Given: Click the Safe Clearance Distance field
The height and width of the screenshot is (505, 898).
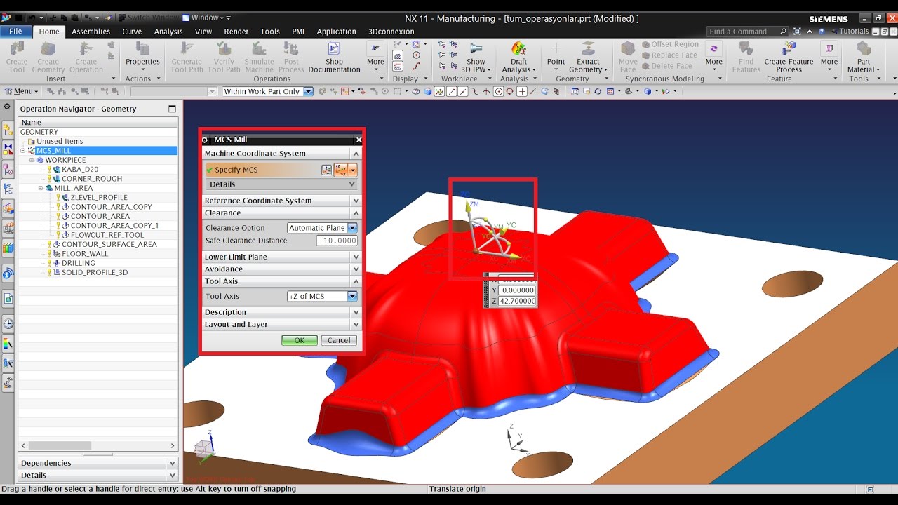Looking at the screenshot, I should [337, 241].
